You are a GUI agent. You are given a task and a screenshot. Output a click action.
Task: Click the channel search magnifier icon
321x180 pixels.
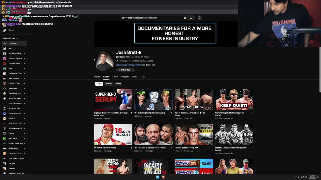click(x=143, y=77)
